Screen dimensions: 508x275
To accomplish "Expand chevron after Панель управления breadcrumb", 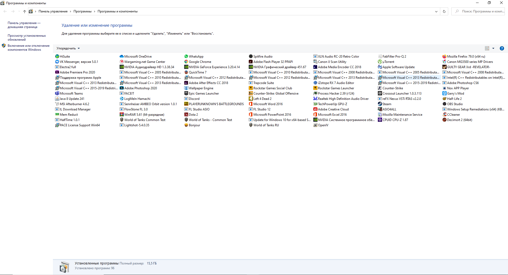I will click(x=70, y=11).
